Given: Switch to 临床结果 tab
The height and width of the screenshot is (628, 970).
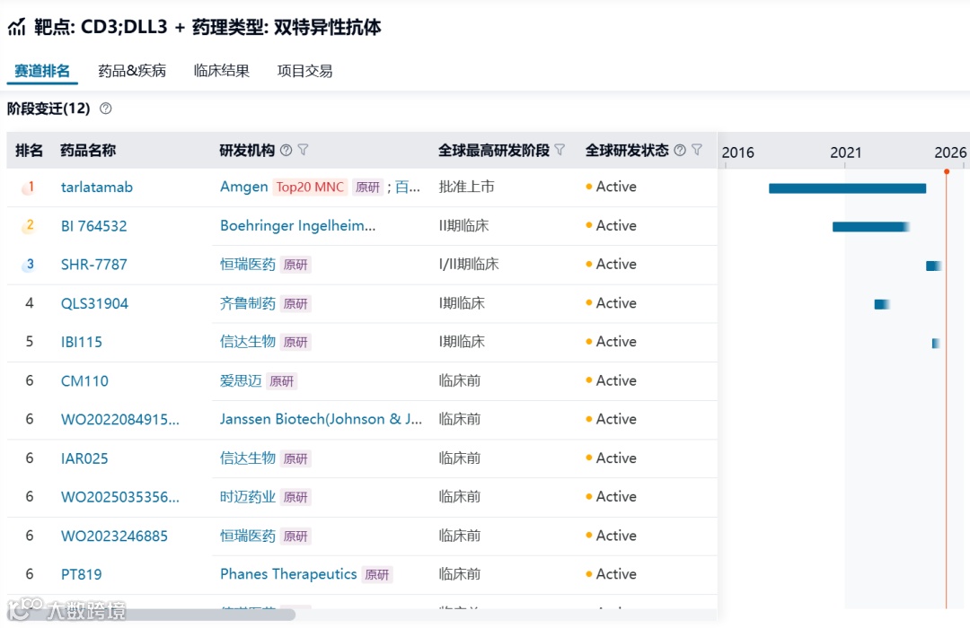Looking at the screenshot, I should (222, 71).
